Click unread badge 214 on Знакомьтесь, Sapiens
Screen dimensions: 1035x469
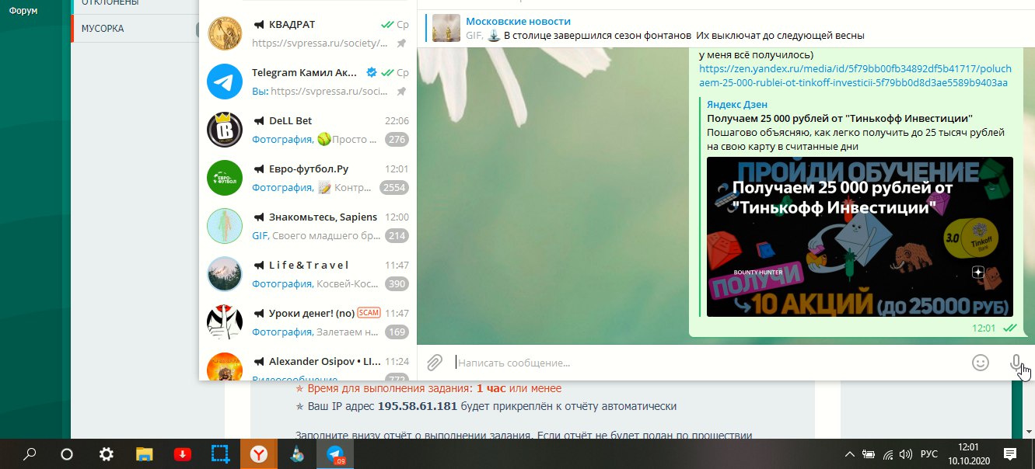397,236
